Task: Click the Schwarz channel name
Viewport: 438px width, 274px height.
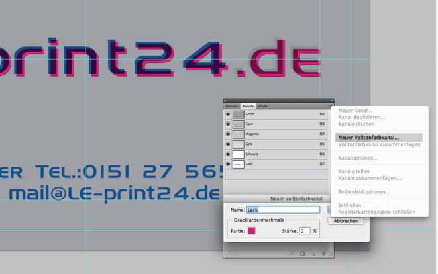Action: (252, 154)
